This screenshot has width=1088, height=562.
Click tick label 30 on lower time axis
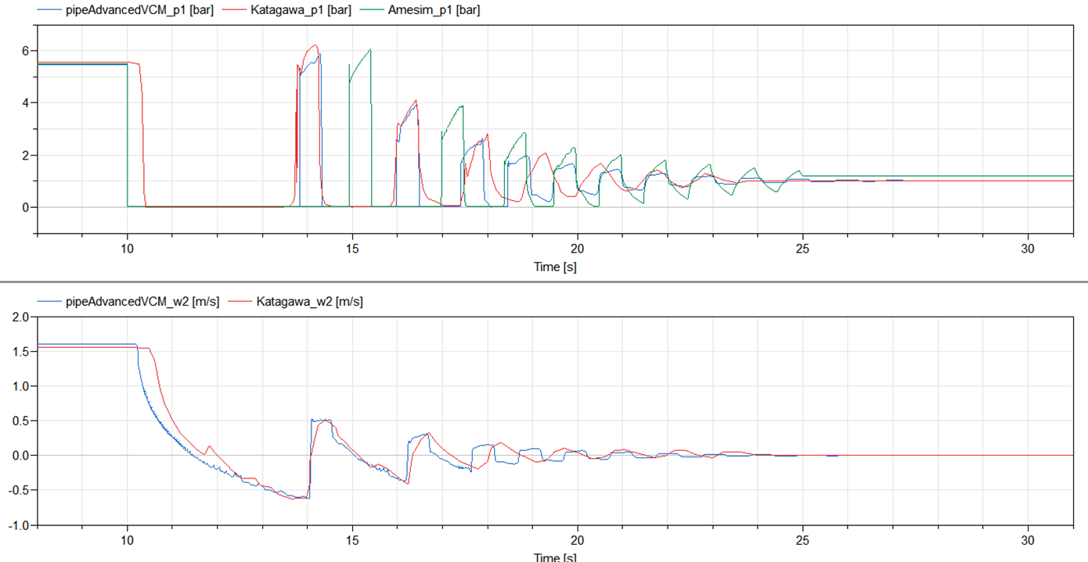pos(1028,540)
